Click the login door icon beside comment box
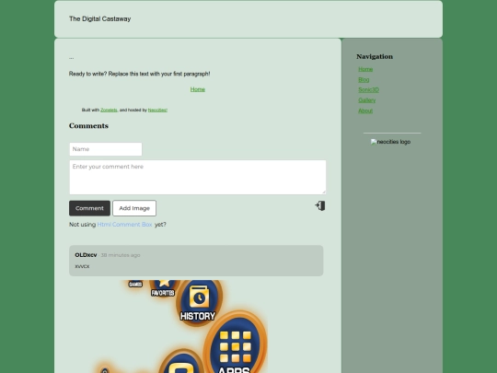Screen dimensions: 497x373 (320, 206)
